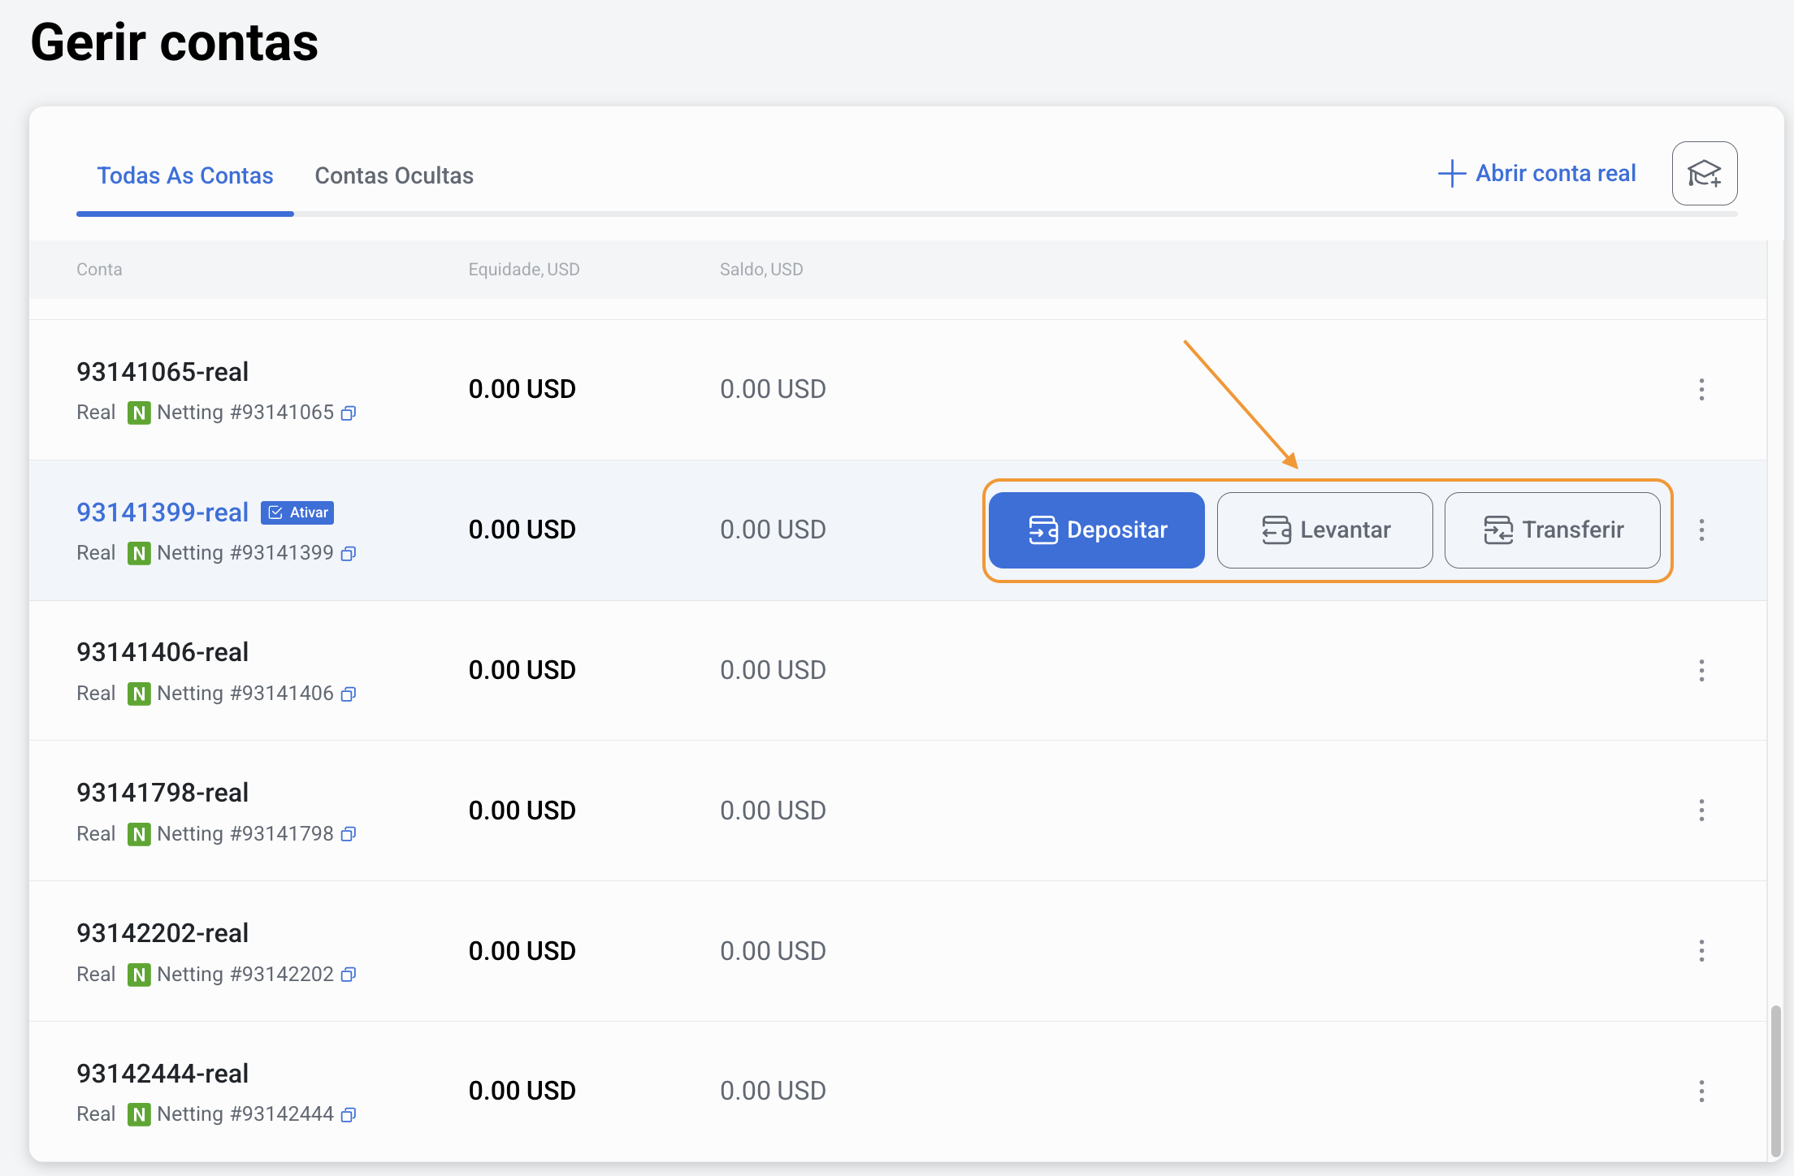Copy account number #93141798
The width and height of the screenshot is (1794, 1176).
coord(349,835)
